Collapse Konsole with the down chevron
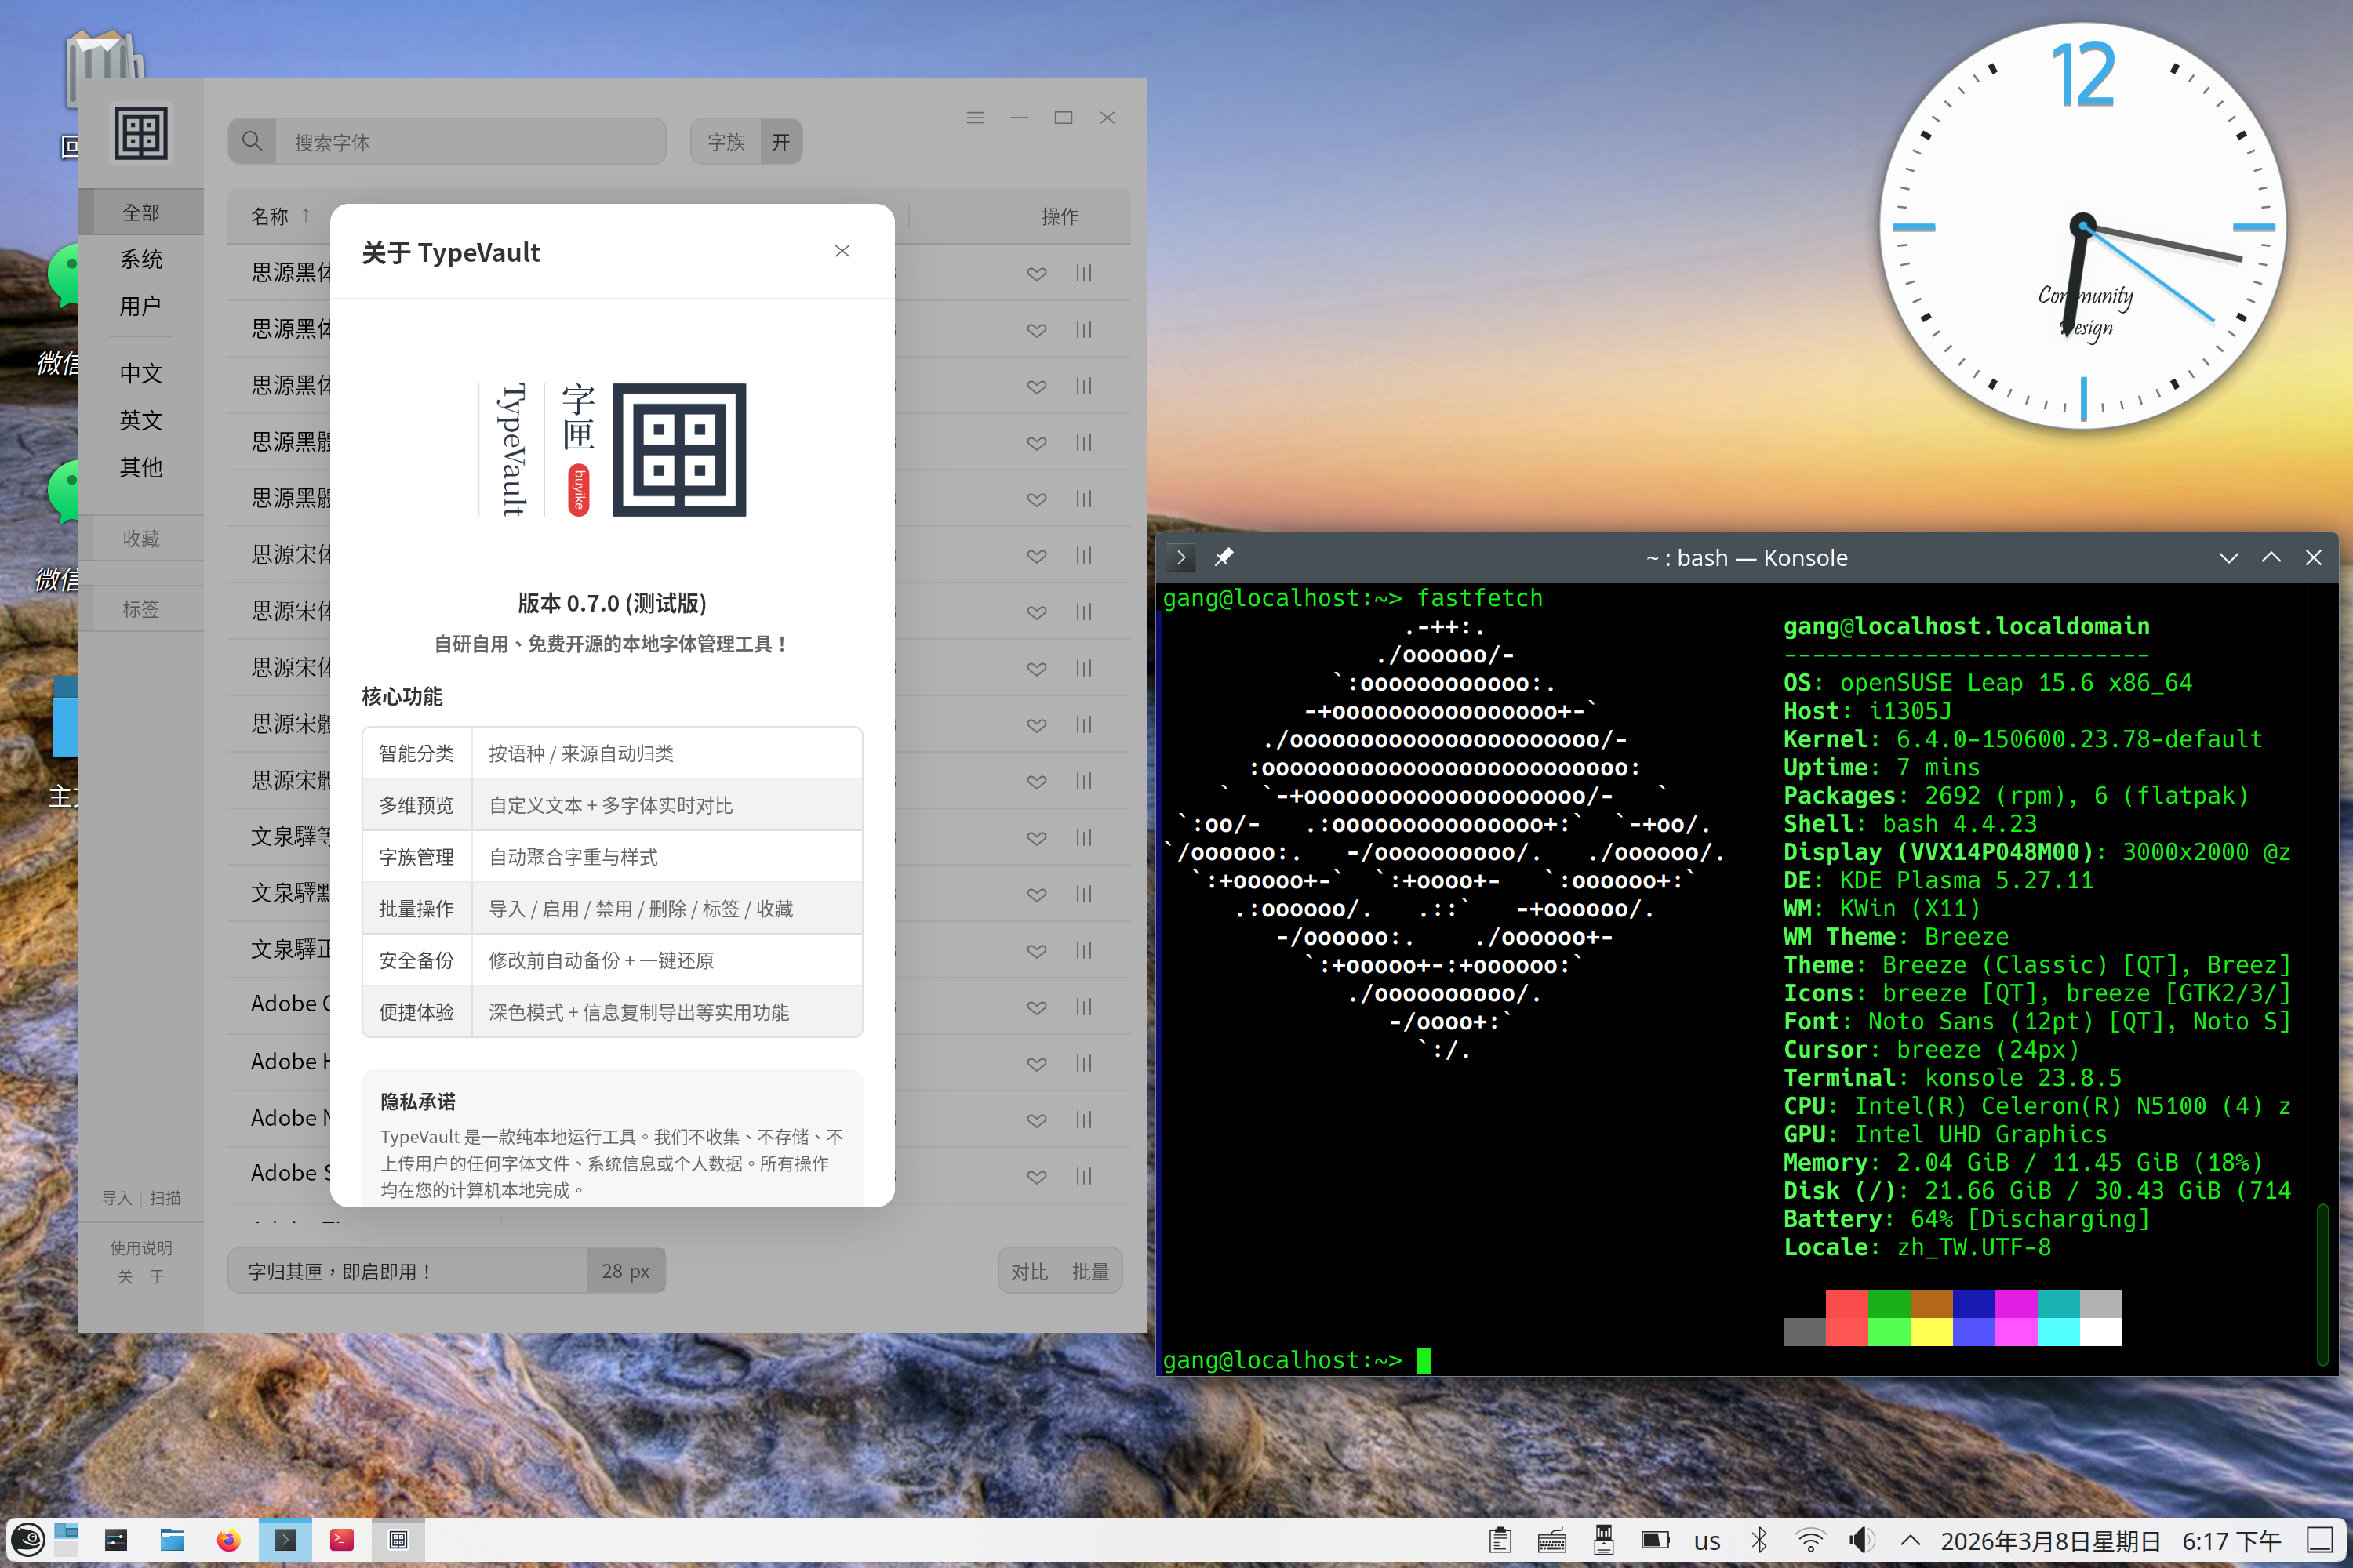2353x1568 pixels. point(2228,557)
